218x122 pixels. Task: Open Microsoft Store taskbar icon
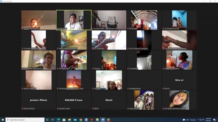tap(64, 120)
